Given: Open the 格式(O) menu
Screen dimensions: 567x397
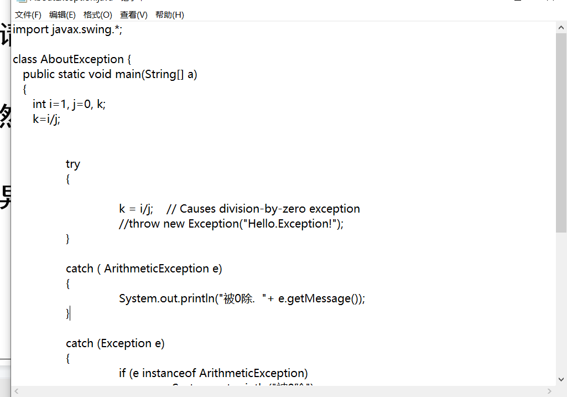Looking at the screenshot, I should tap(97, 15).
